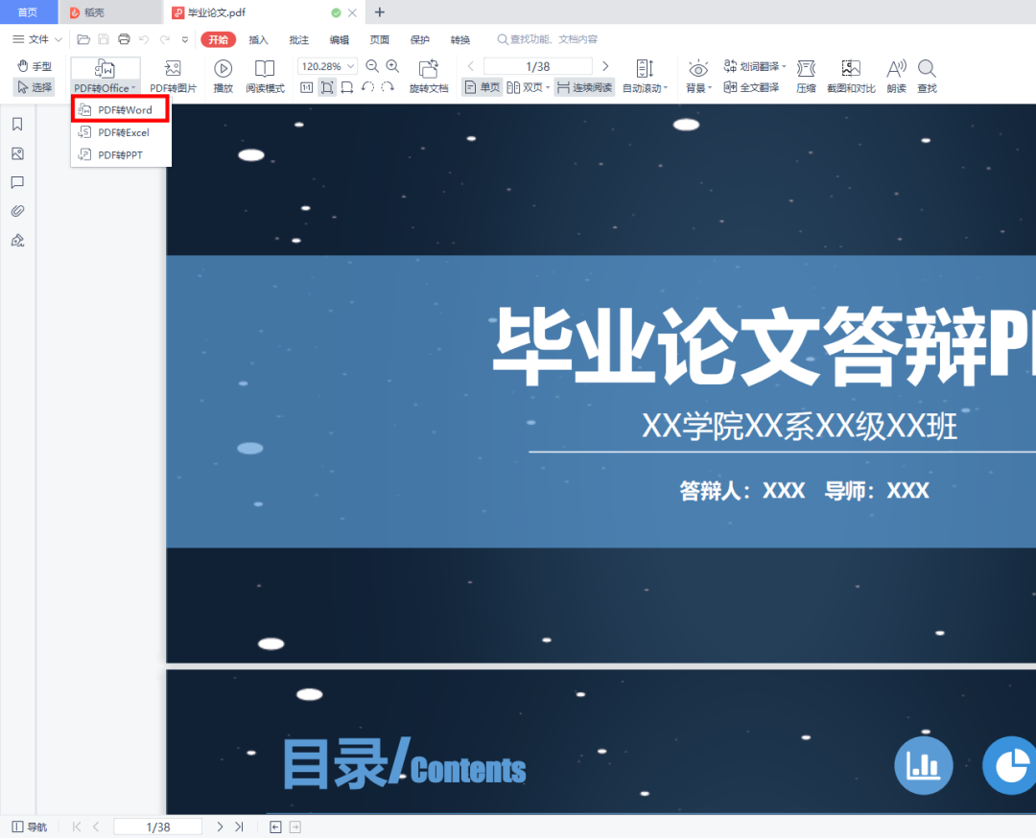The width and height of the screenshot is (1036, 838).
Task: Open the 文件 file menu dropdown
Action: (37, 39)
